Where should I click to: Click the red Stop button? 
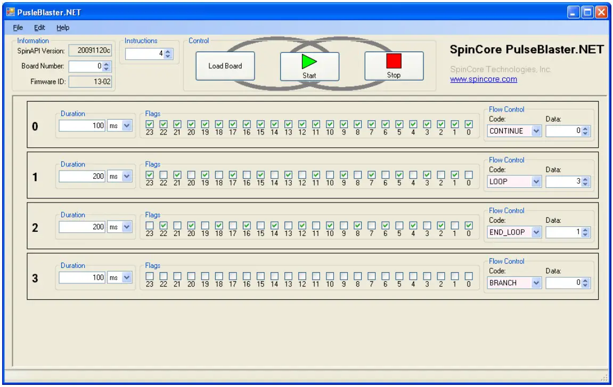[x=394, y=66]
